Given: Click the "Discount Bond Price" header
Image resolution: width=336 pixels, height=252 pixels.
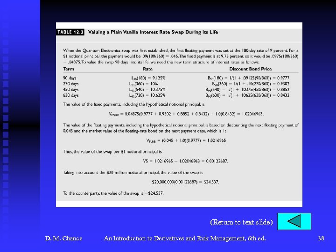Looking at the screenshot, I should (251, 69).
